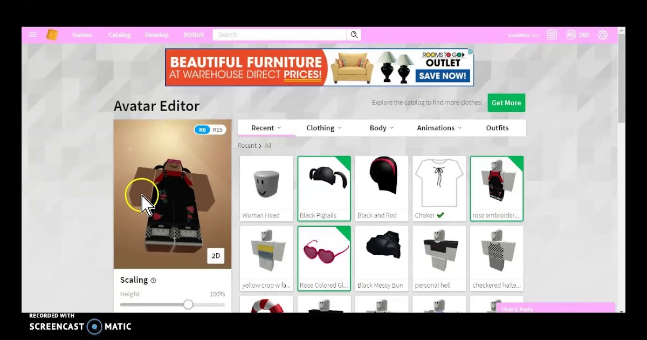Click the All breadcrumb text
647x340 pixels.
click(x=268, y=146)
